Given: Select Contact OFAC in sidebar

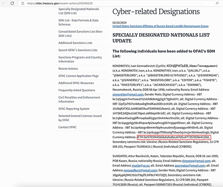Looking at the screenshot, I should 67,127.
